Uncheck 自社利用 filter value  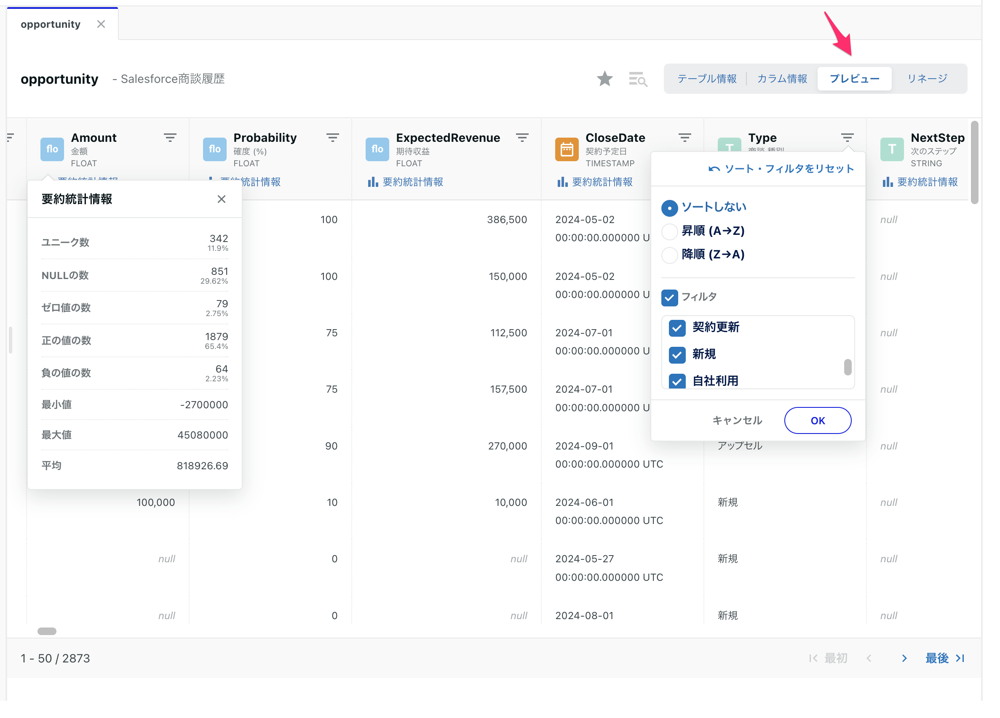[x=677, y=381]
